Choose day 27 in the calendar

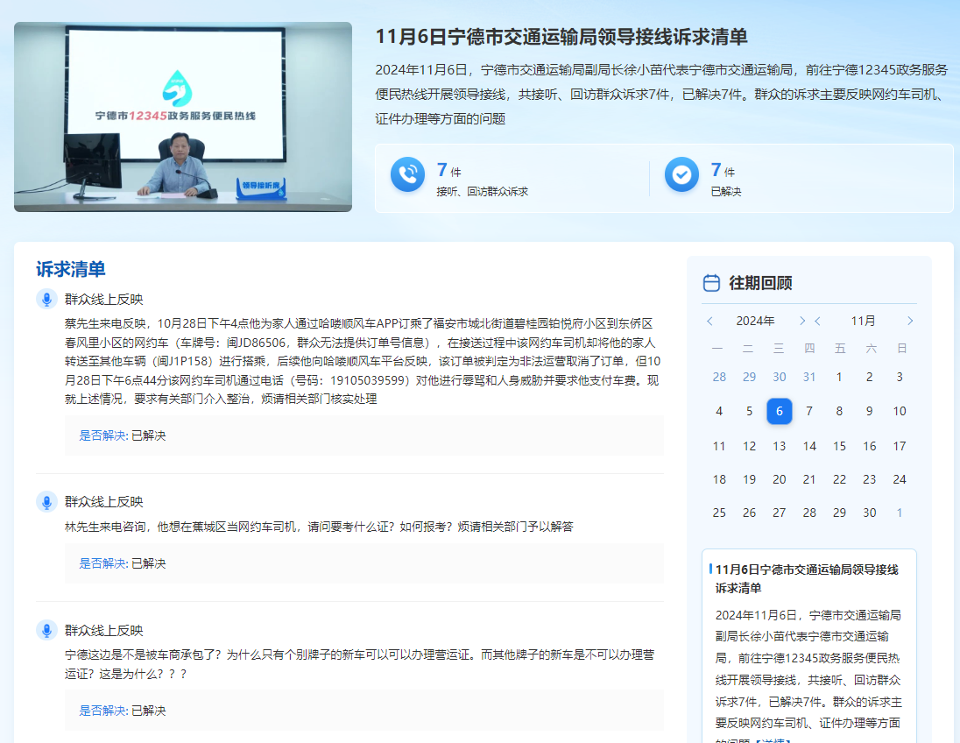point(780,513)
